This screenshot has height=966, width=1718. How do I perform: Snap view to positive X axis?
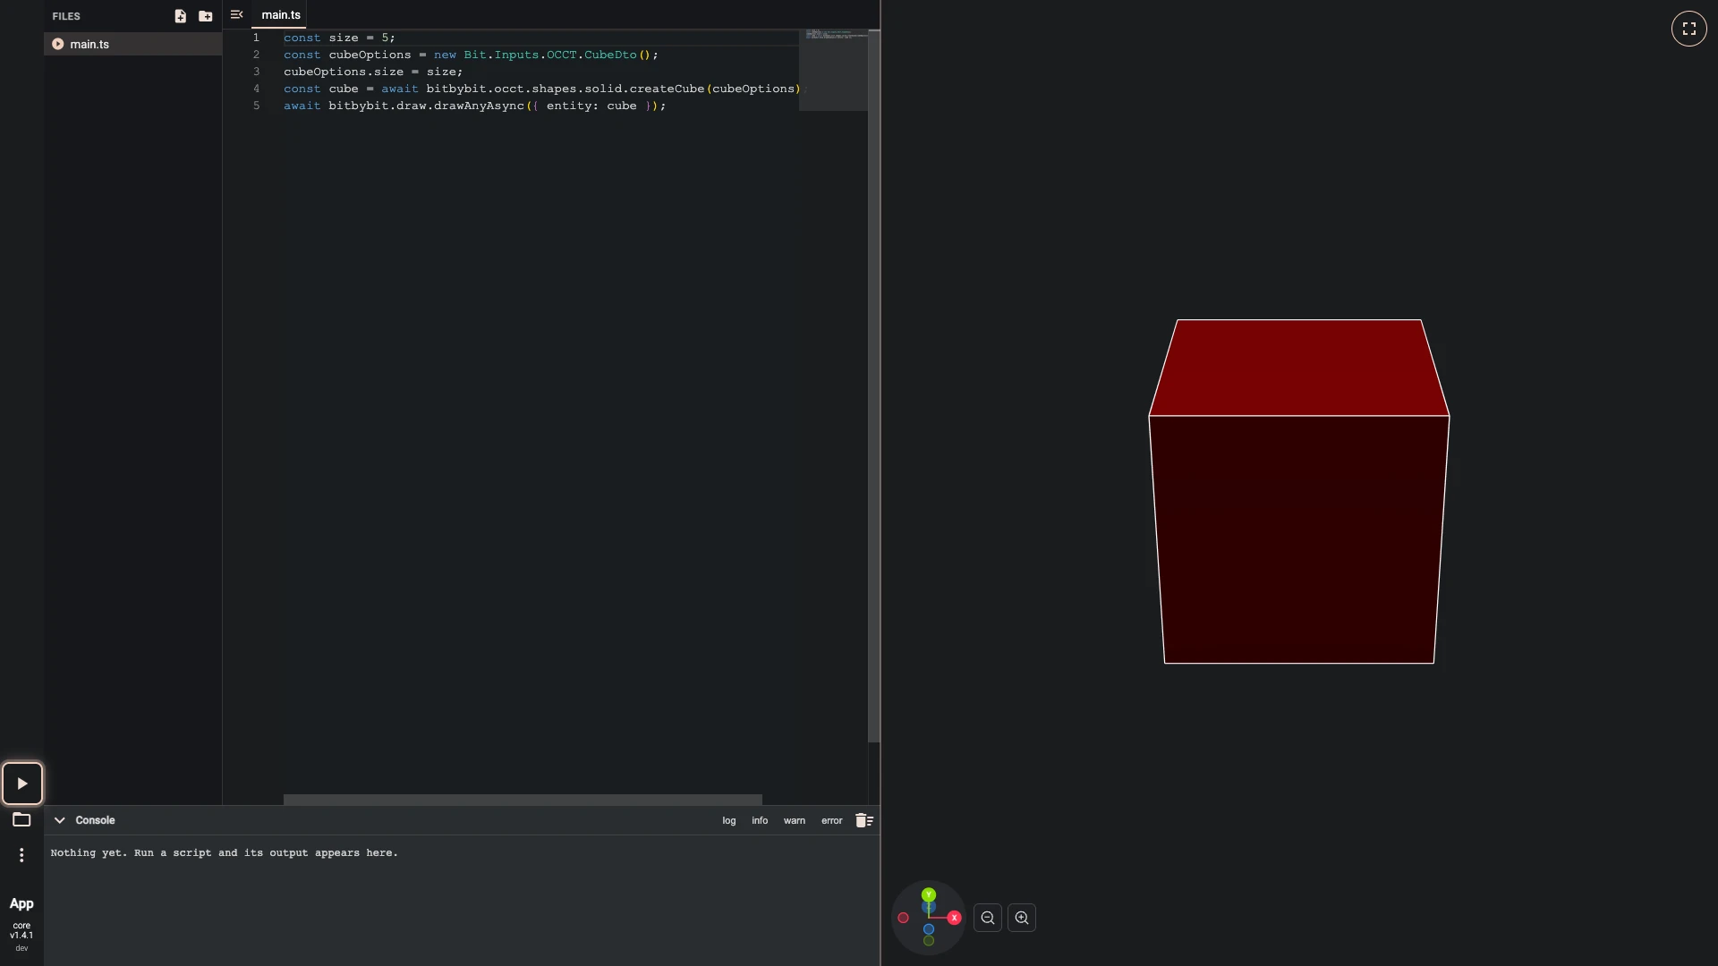tap(955, 918)
